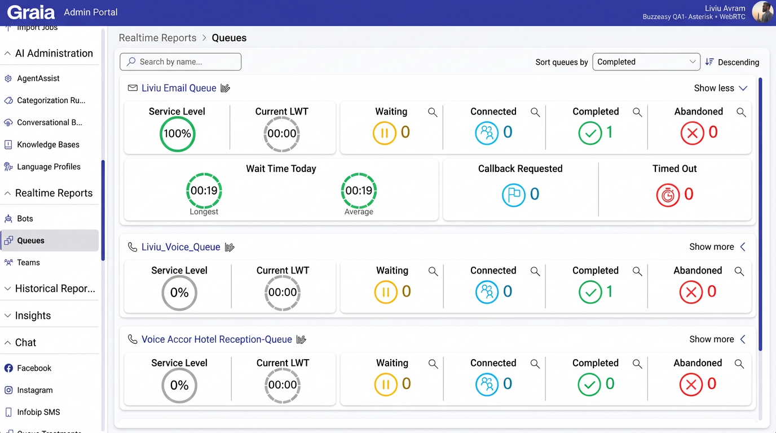Click the 00:19 Average wait time gauge

tap(359, 191)
